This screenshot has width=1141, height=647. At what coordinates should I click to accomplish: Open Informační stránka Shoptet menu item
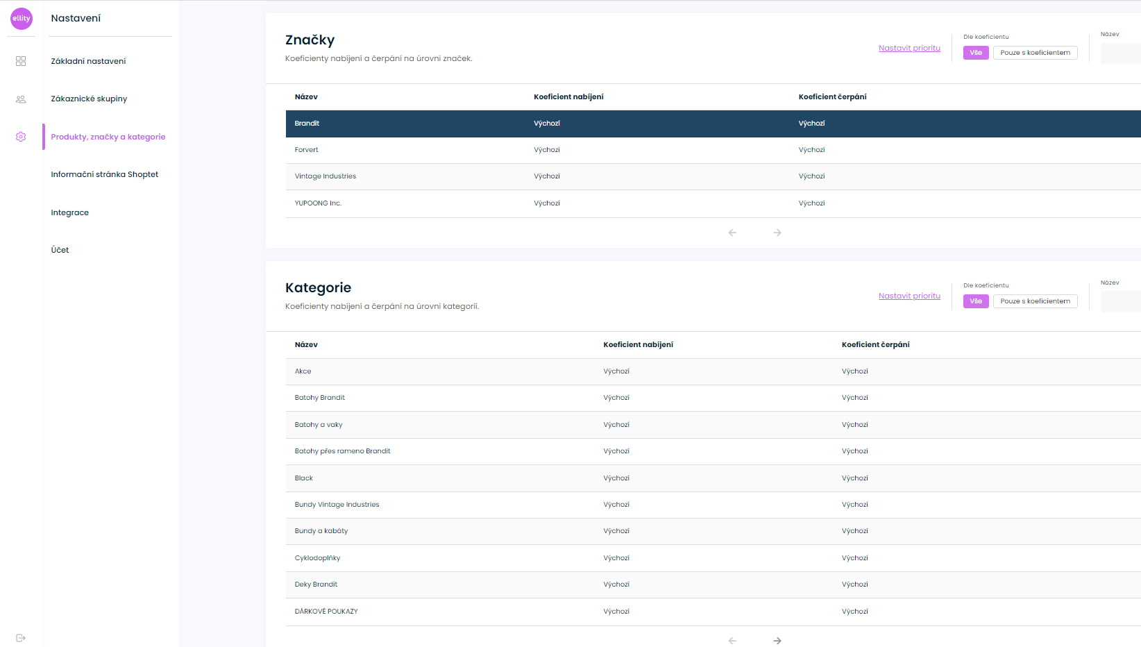click(104, 174)
